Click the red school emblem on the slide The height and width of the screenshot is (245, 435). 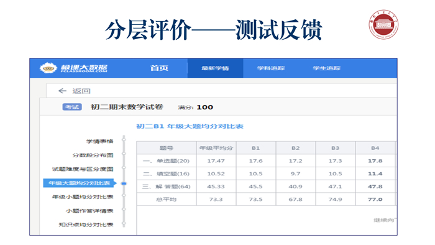(x=383, y=24)
